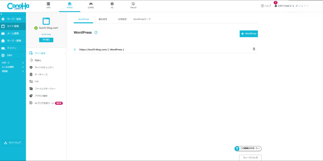The height and width of the screenshot is (161, 323).
Task: Click the フィードバック button
Action: (x=250, y=158)
